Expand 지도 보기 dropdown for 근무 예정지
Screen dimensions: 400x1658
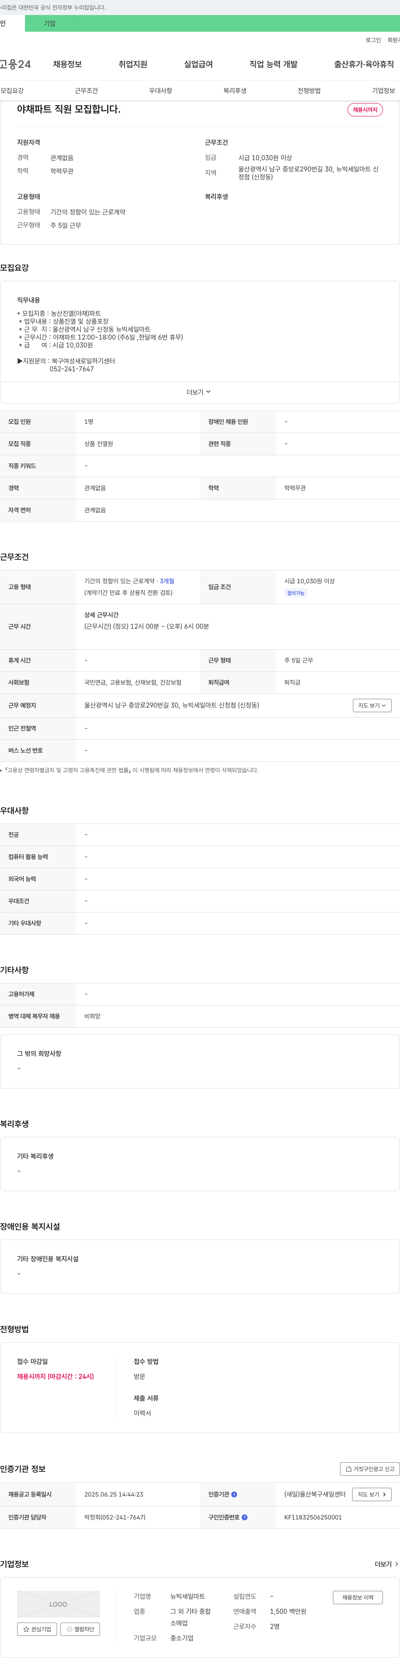click(372, 706)
